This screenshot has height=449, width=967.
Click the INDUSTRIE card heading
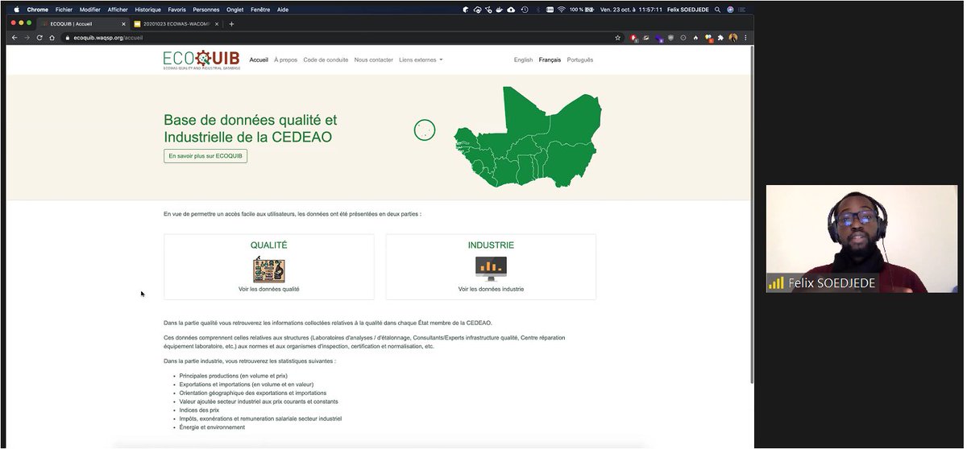click(x=491, y=245)
